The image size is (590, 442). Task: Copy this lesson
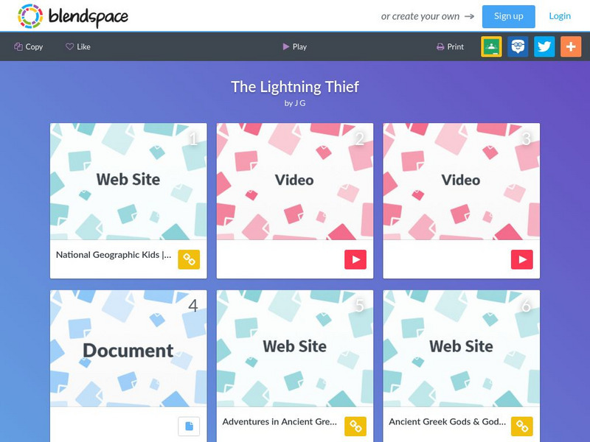click(29, 46)
